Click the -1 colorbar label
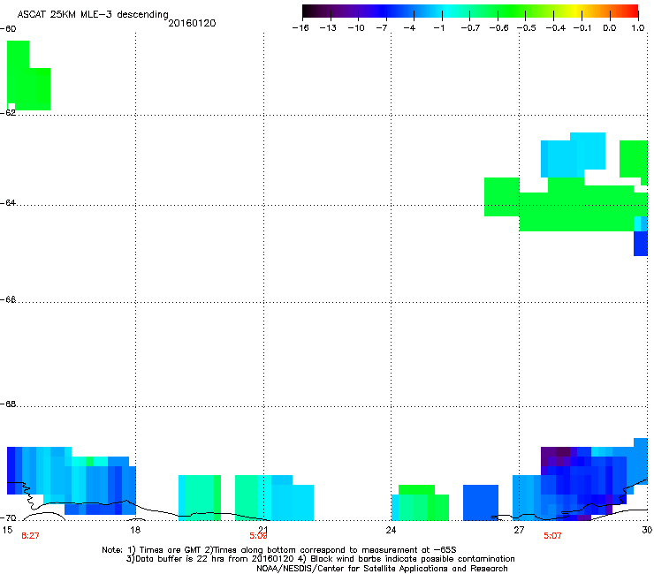Image resolution: width=654 pixels, height=574 pixels. [x=438, y=28]
